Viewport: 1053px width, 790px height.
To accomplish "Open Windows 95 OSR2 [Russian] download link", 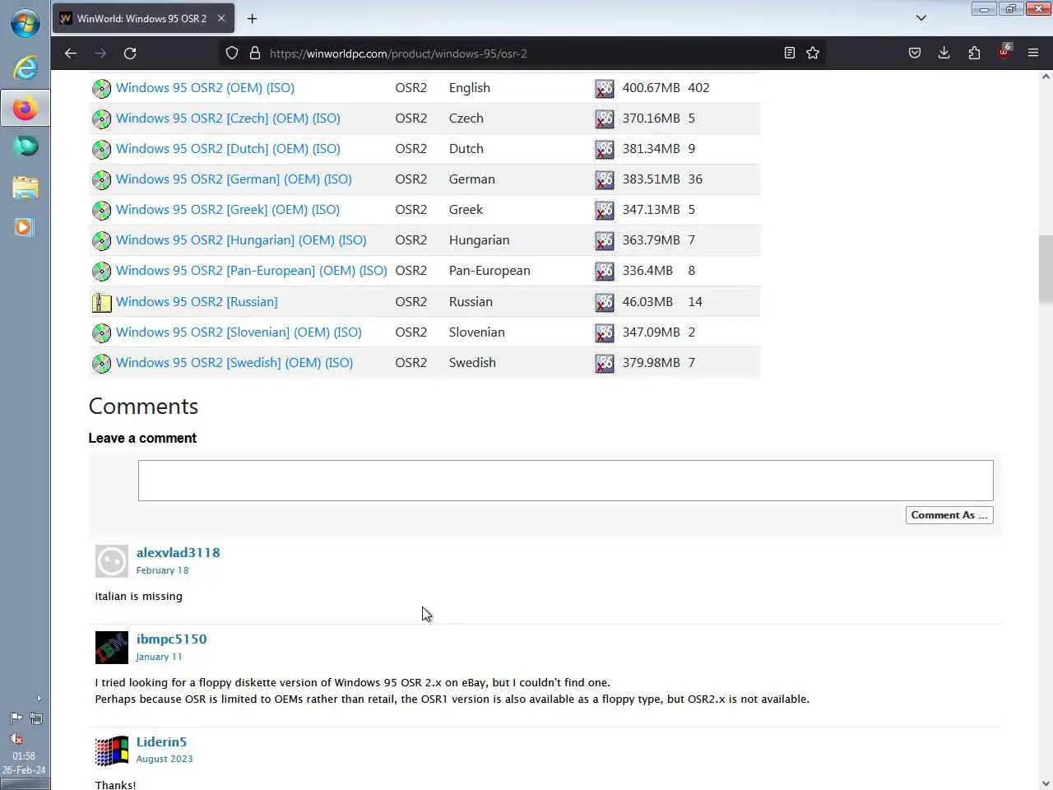I will click(x=197, y=301).
